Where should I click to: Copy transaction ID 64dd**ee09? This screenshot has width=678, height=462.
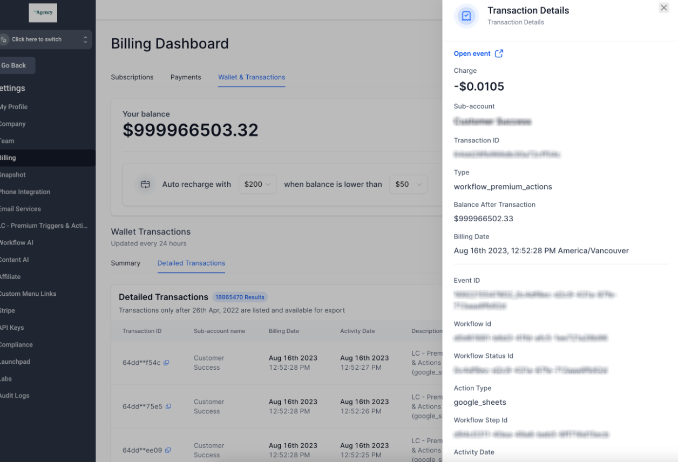coord(167,450)
